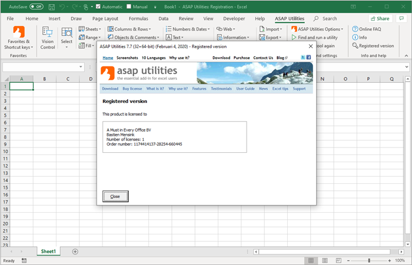
Task: Switch to the Home tab
Action: pos(32,19)
